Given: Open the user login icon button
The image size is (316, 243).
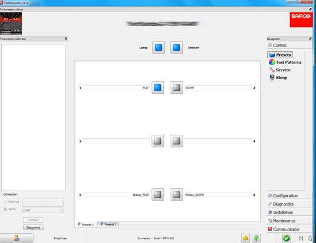Looking at the screenshot, I should 17,238.
